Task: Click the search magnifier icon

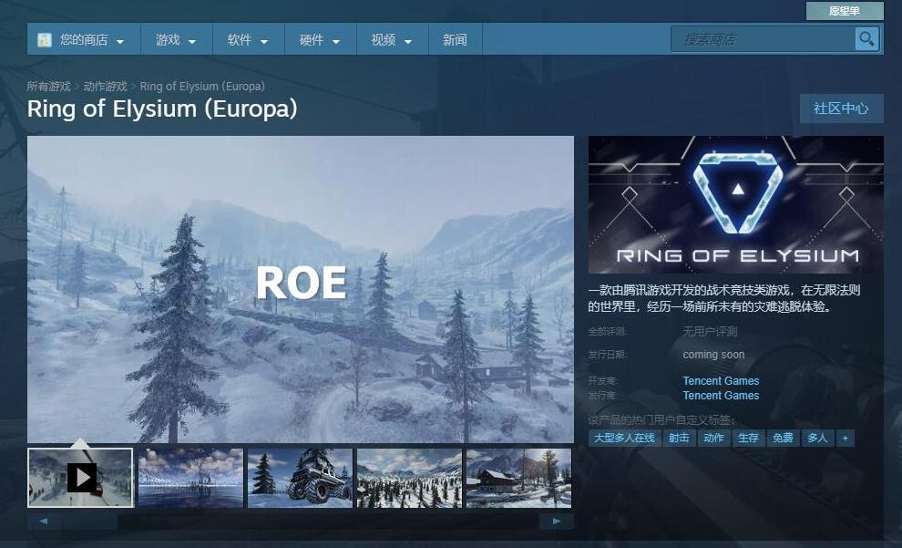Action: [866, 39]
